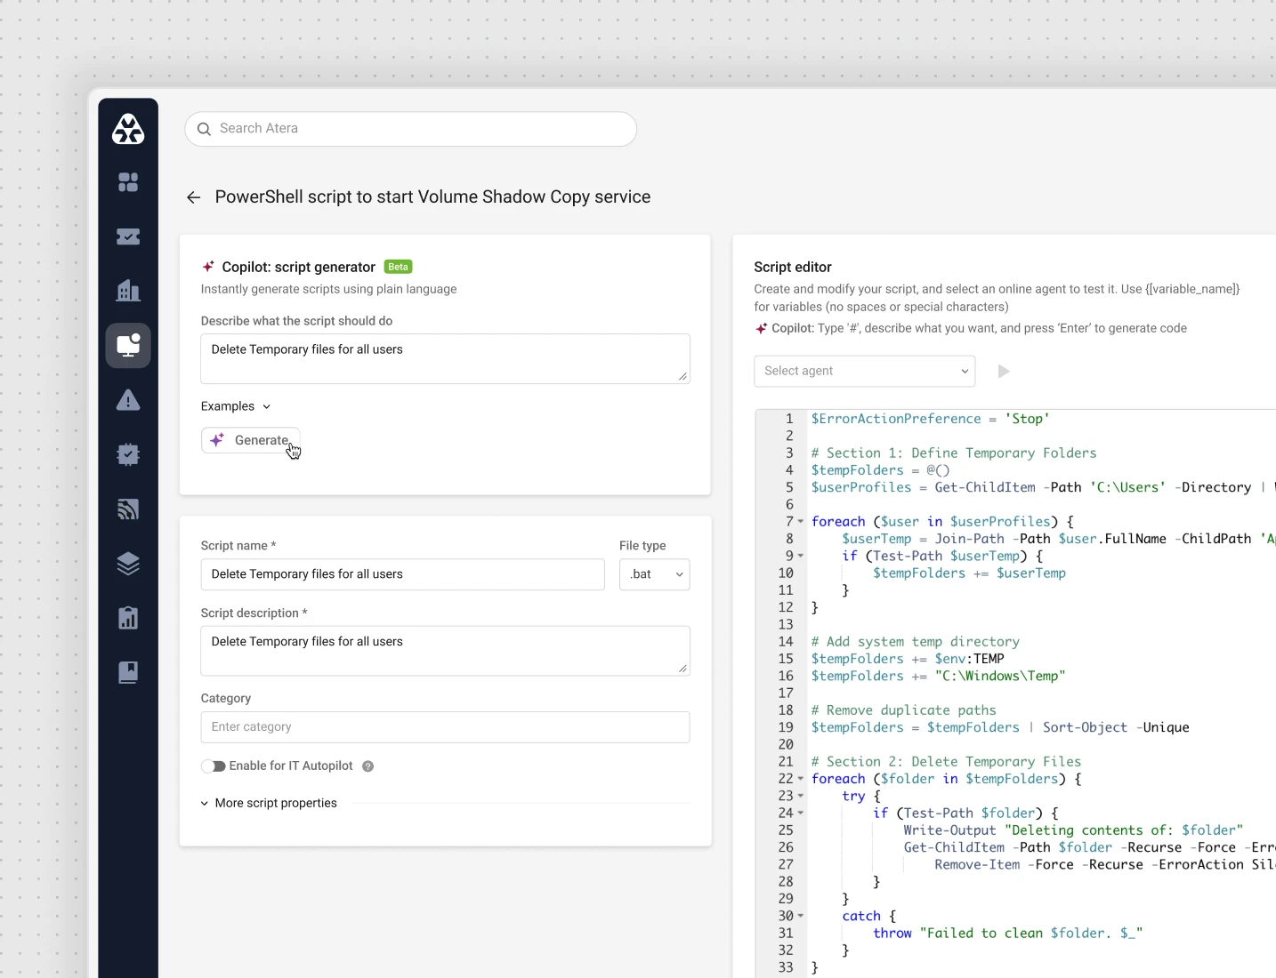This screenshot has width=1276, height=978.
Task: Click the magnifier icon in search bar
Action: (204, 129)
